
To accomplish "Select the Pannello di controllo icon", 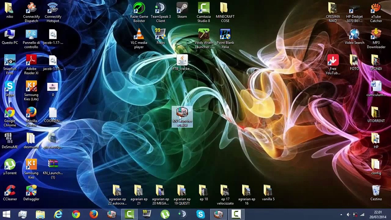I will pyautogui.click(x=31, y=38).
